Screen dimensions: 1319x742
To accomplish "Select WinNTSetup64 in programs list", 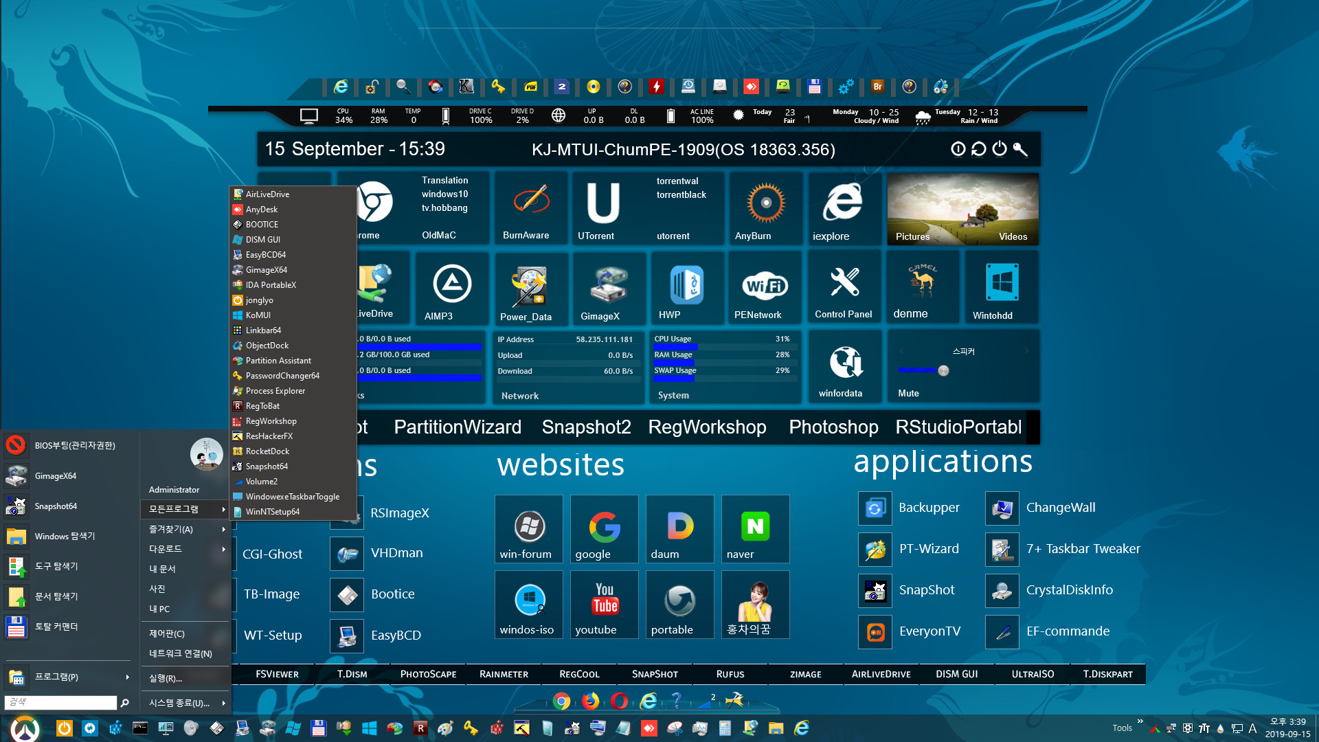I will pyautogui.click(x=293, y=512).
